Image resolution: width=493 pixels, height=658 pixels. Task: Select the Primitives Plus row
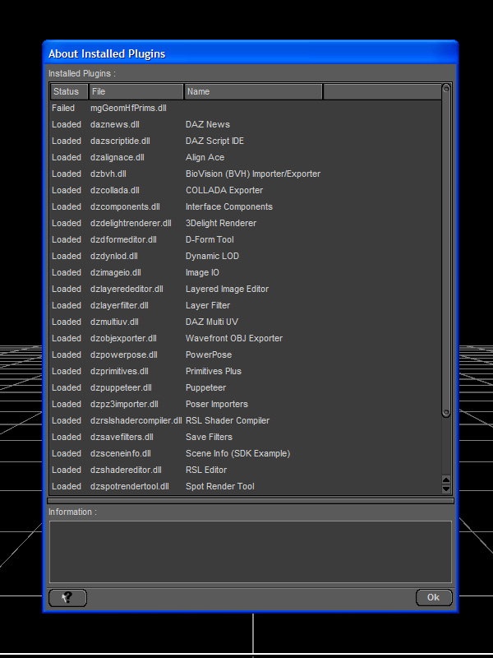[x=246, y=371]
